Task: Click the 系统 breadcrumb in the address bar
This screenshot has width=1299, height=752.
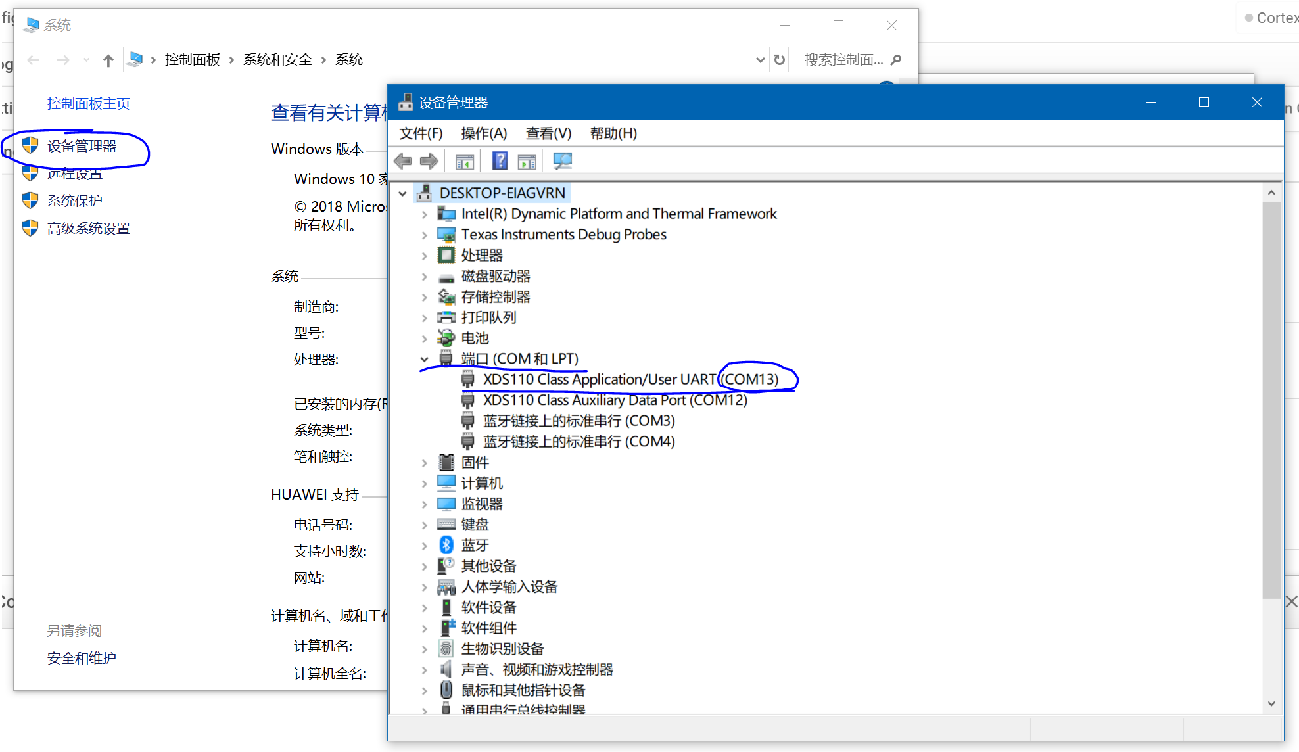Action: pyautogui.click(x=349, y=60)
